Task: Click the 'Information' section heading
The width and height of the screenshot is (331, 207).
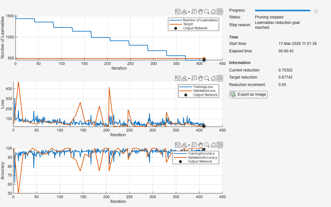Action: click(x=240, y=62)
